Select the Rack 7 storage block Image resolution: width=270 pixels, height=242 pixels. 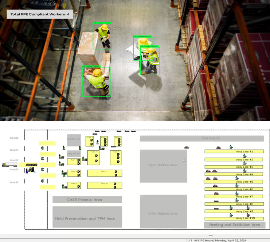pyautogui.click(x=93, y=158)
